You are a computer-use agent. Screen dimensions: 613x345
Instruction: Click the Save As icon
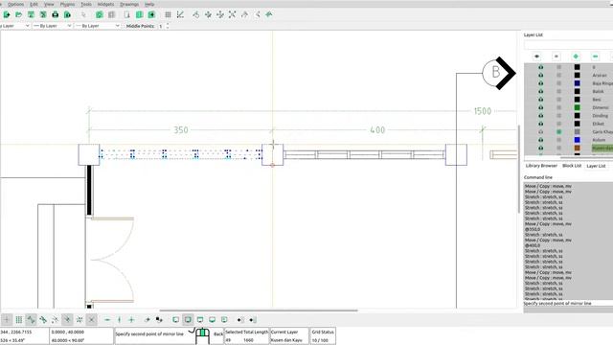[43, 15]
